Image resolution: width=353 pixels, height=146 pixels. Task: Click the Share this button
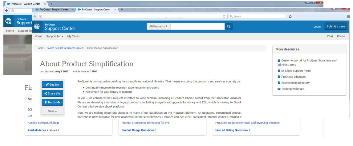(52, 93)
